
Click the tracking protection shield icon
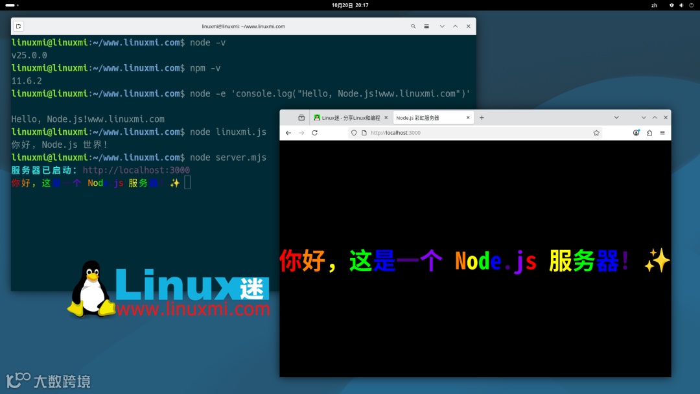coord(354,133)
